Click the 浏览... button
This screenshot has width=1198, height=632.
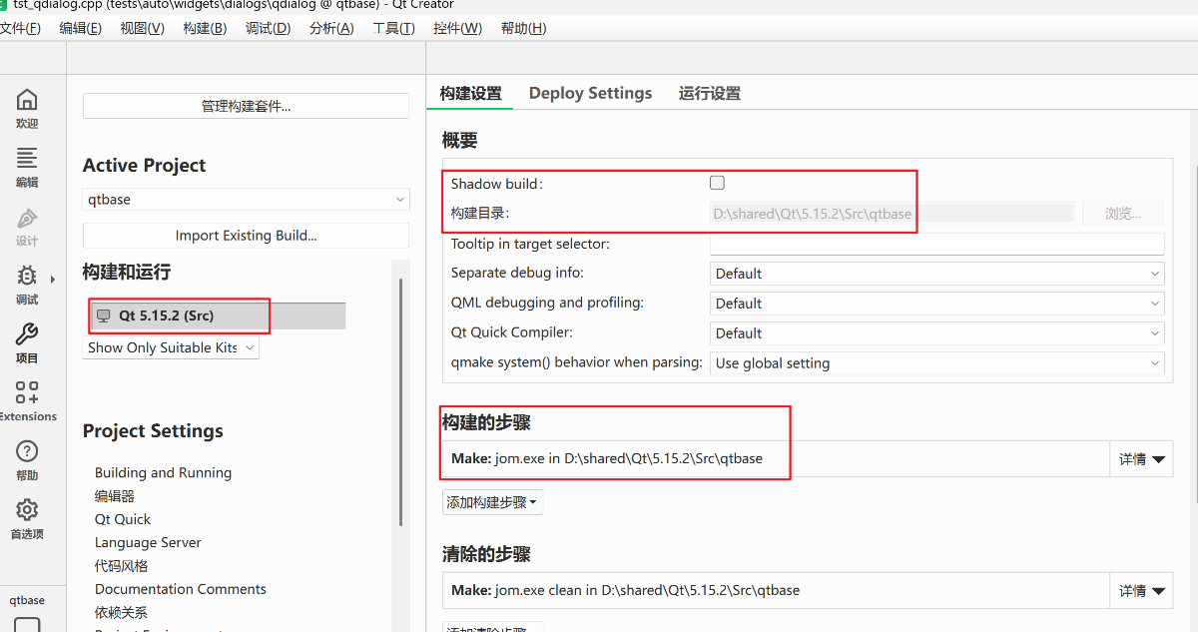click(x=1123, y=213)
